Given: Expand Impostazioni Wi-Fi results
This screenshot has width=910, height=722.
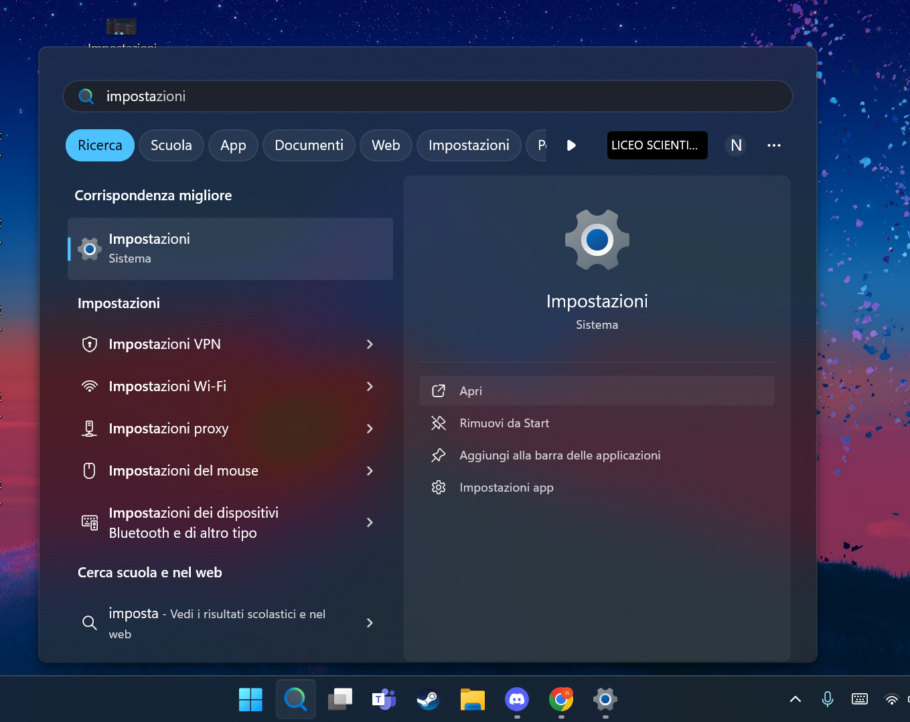Looking at the screenshot, I should click(370, 386).
